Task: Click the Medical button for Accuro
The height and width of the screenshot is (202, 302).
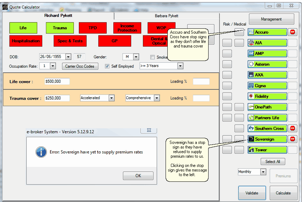Action: (x=239, y=32)
